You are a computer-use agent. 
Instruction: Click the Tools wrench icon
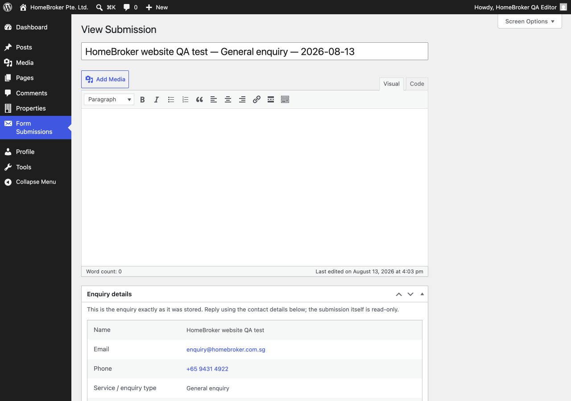(8, 167)
